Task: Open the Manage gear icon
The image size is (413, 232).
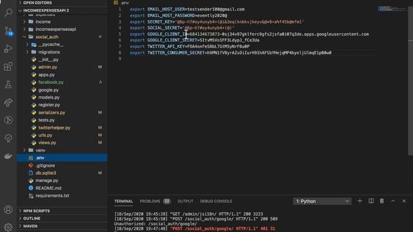Action: click(8, 227)
